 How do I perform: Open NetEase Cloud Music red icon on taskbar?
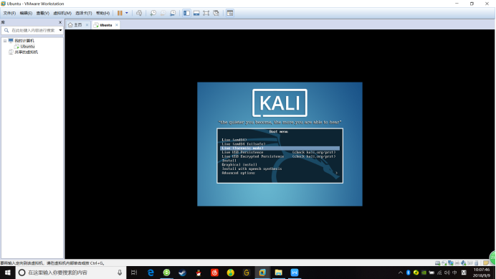tap(214, 273)
